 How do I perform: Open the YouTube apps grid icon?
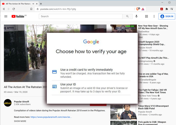[x=147, y=16]
